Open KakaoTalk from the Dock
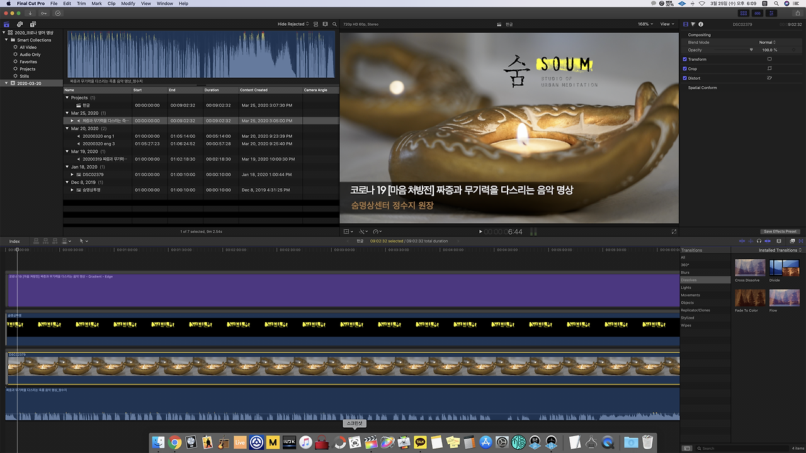Screen dimensions: 806x453 click(419, 442)
